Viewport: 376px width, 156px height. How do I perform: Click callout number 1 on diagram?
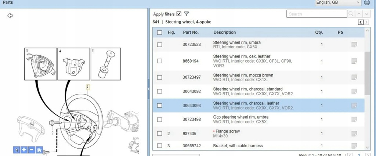coord(88,86)
